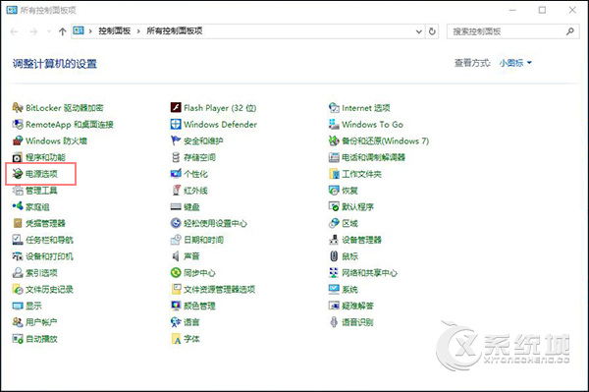Open the 备份和还原(Windows 7) icon

coord(334,140)
